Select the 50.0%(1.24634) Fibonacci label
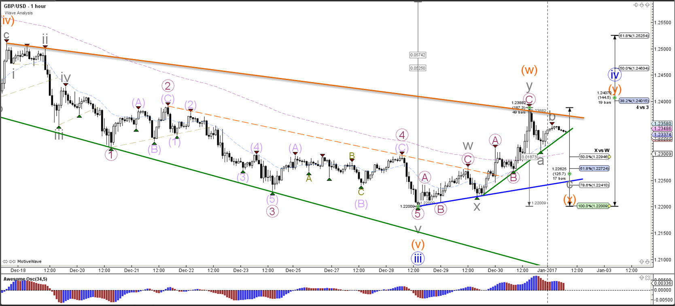The width and height of the screenshot is (675, 306). pos(634,68)
